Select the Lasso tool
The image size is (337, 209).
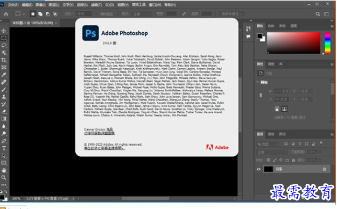coord(4,45)
